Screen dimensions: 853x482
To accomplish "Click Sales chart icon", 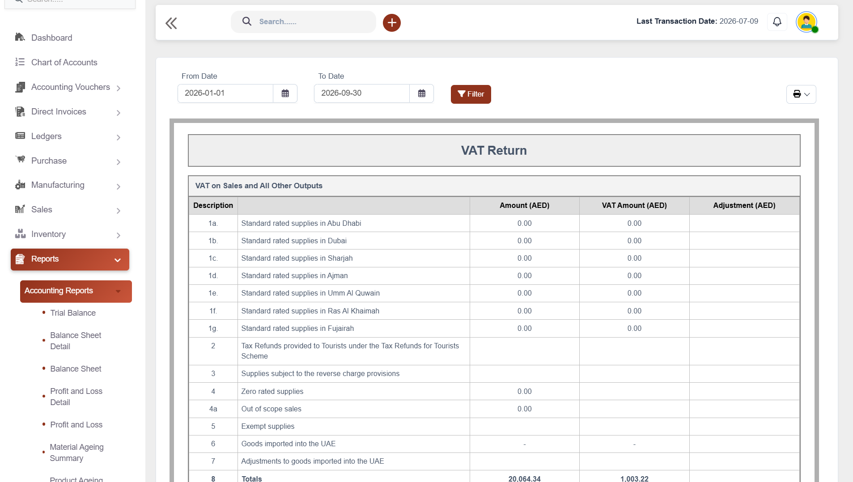I will click(x=20, y=209).
